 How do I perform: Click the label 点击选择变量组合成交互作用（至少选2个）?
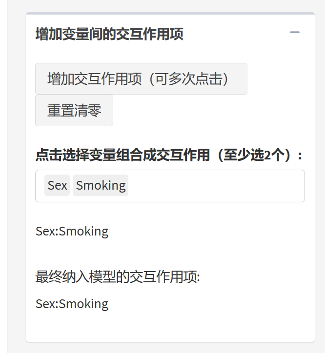coord(169,155)
